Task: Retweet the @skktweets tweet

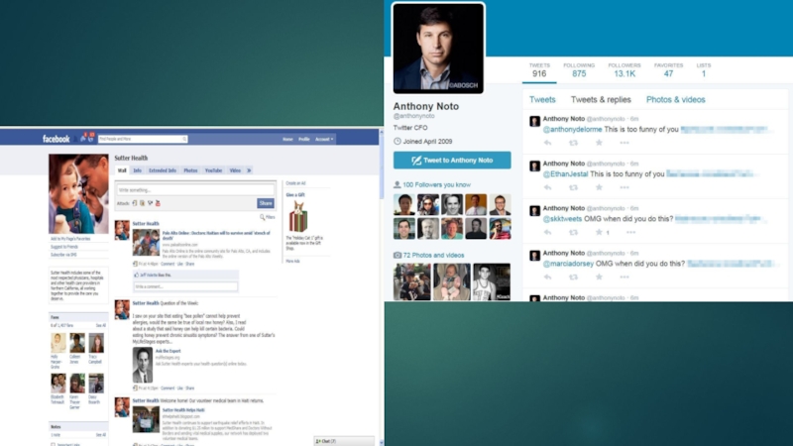Action: 573,233
